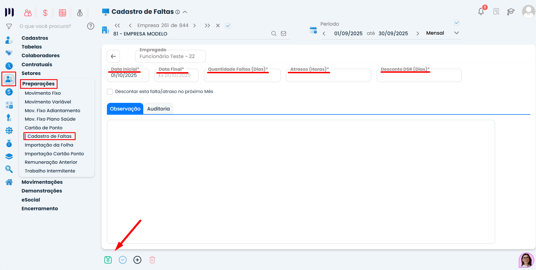The image size is (536, 270).
Task: Select the layers stack sidebar icon
Action: (x=9, y=156)
